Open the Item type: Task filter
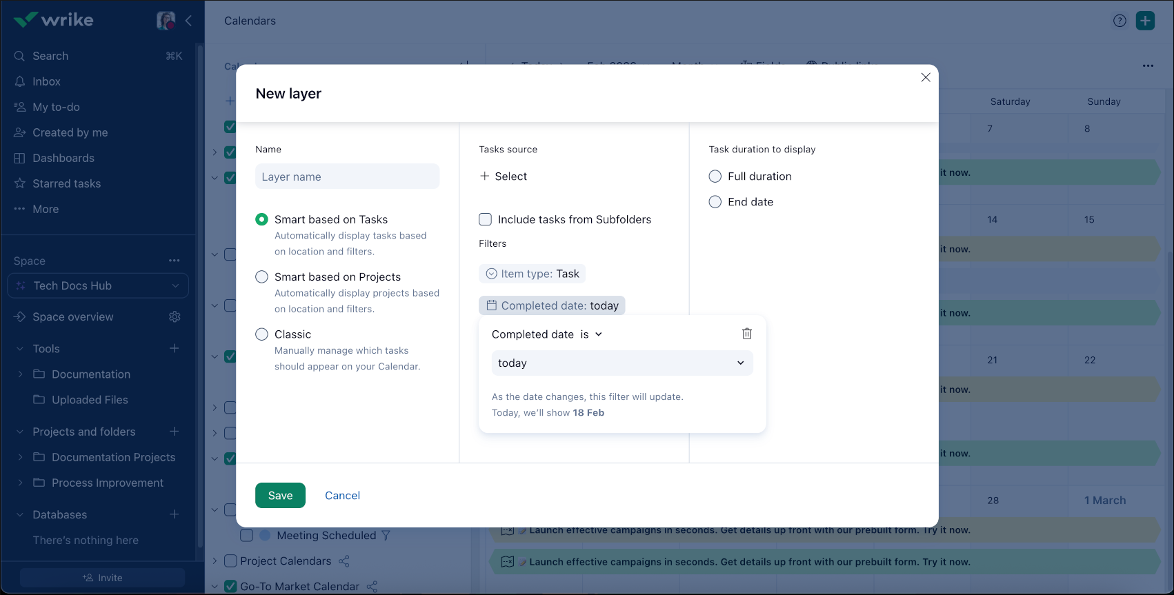Screen dimensions: 1174x595 [533, 274]
